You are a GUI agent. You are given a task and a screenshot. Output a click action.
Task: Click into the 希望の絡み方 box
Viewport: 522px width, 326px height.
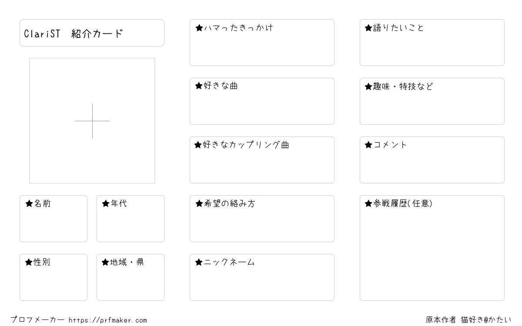coord(262,219)
